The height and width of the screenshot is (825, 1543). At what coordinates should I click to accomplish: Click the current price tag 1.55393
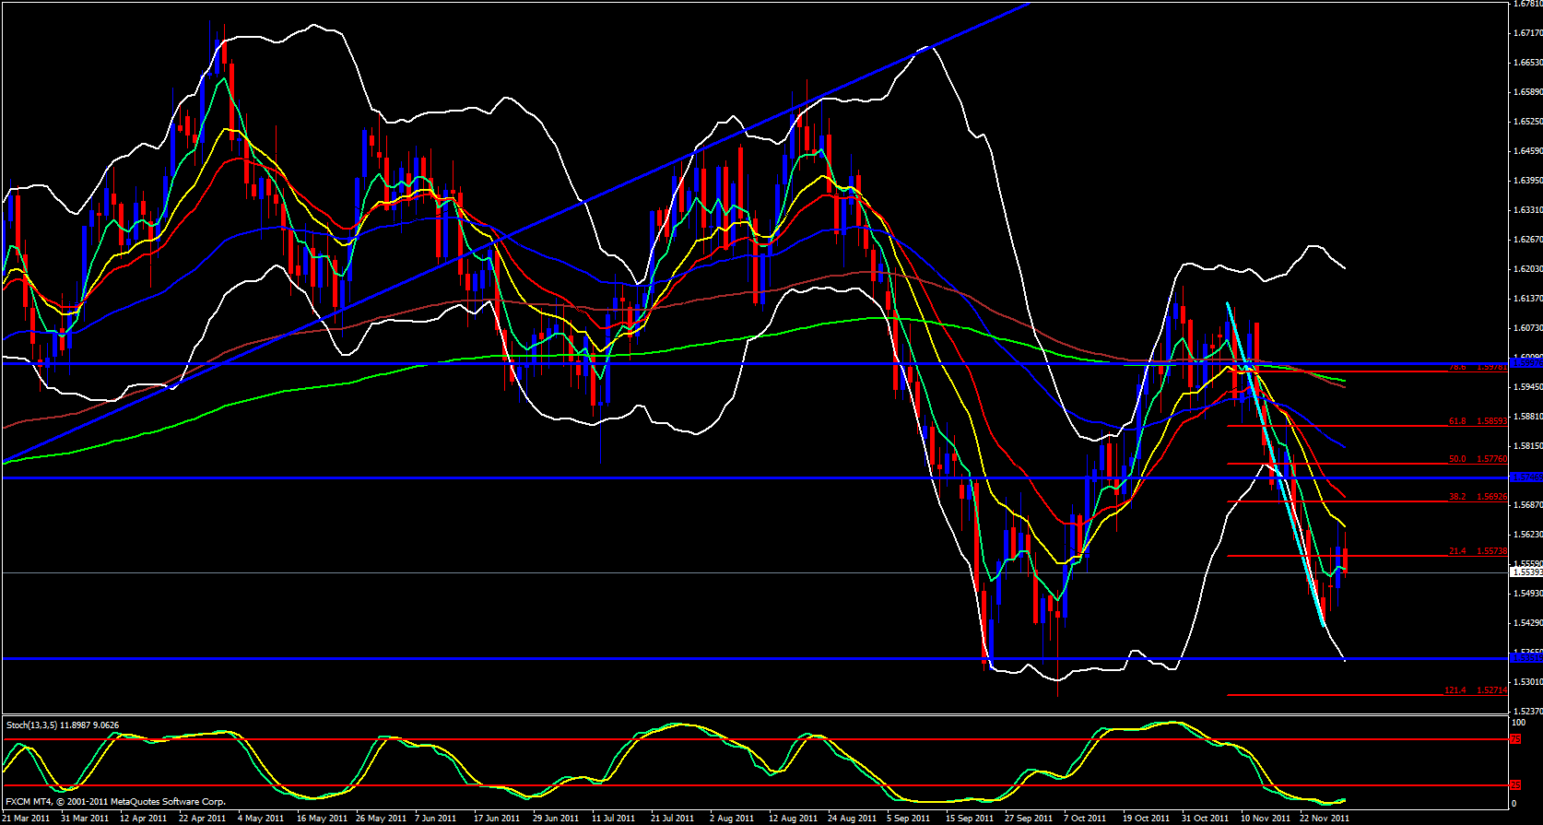(1525, 572)
